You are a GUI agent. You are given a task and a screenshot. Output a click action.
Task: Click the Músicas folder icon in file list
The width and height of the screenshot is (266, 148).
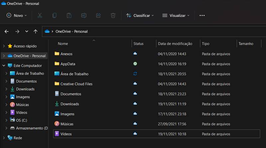click(57, 124)
